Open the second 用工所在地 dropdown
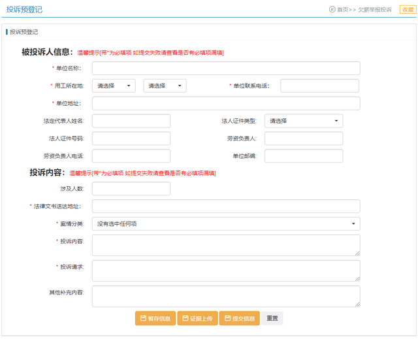This screenshot has height=339, width=418. (x=165, y=86)
